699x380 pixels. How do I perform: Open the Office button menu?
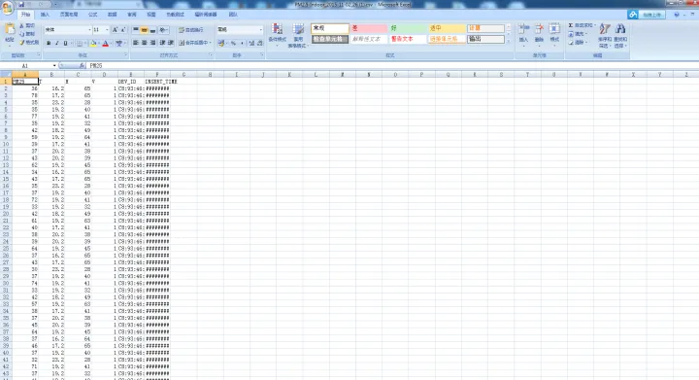point(8,9)
